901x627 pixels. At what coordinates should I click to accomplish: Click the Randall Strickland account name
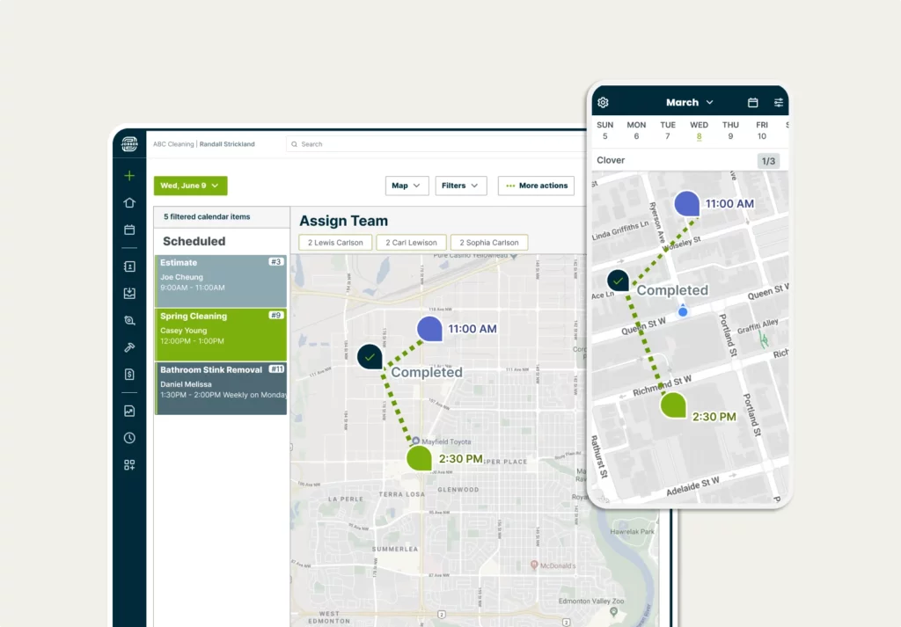(x=227, y=144)
